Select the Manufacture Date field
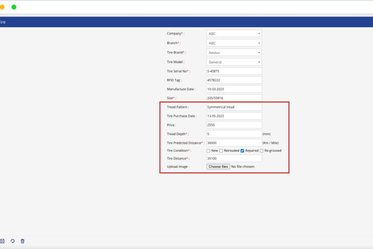Screen dimensions: 373x249 click(234, 89)
